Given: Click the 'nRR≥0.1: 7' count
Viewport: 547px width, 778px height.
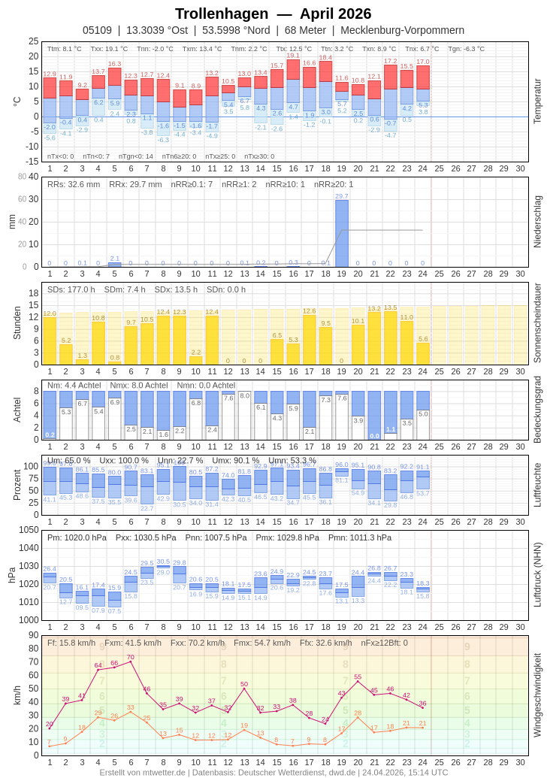Looking at the screenshot, I should tap(192, 184).
